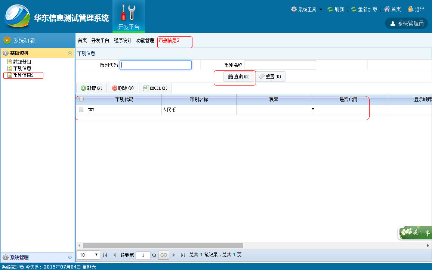The width and height of the screenshot is (432, 270).
Task: Focus the 币别代码 input field
Action: [x=156, y=65]
